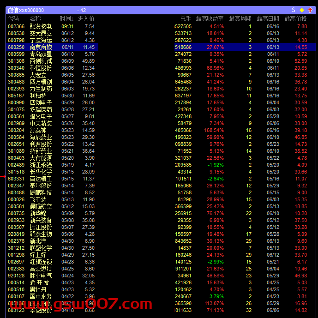
Task: Select the 新北洋 stock row
Action: pyautogui.click(x=161, y=241)
